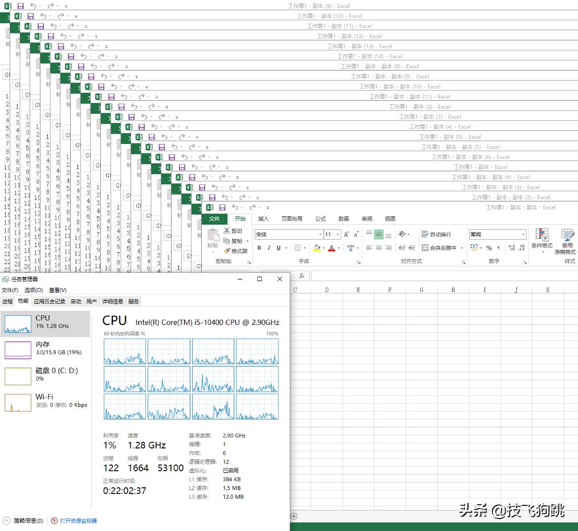Screen dimensions: 578x531
Task: Click the increase decimal icon
Action: click(x=512, y=248)
